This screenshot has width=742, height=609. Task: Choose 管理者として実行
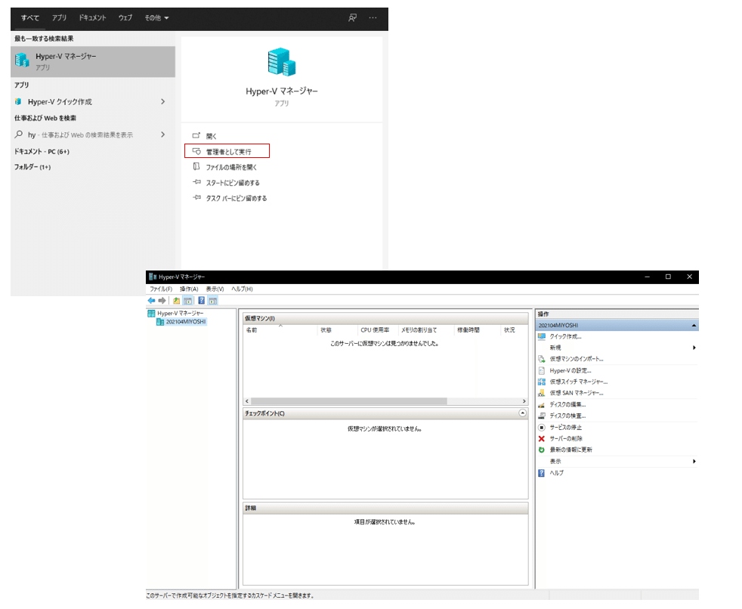[x=227, y=151]
